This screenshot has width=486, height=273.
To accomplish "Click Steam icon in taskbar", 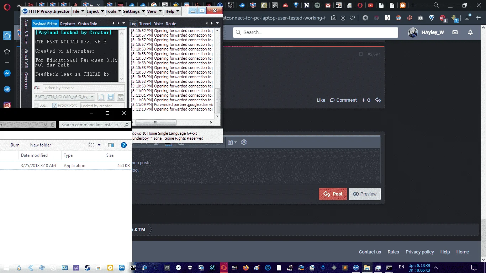I will (87, 268).
